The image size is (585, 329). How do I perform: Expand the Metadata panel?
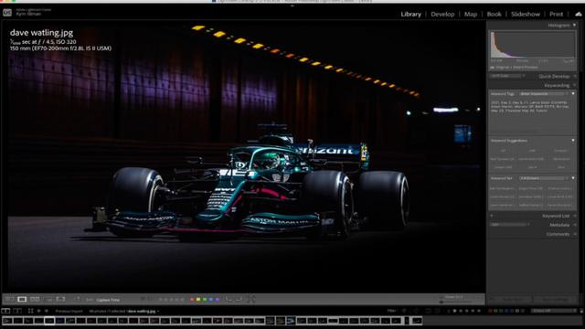click(575, 225)
